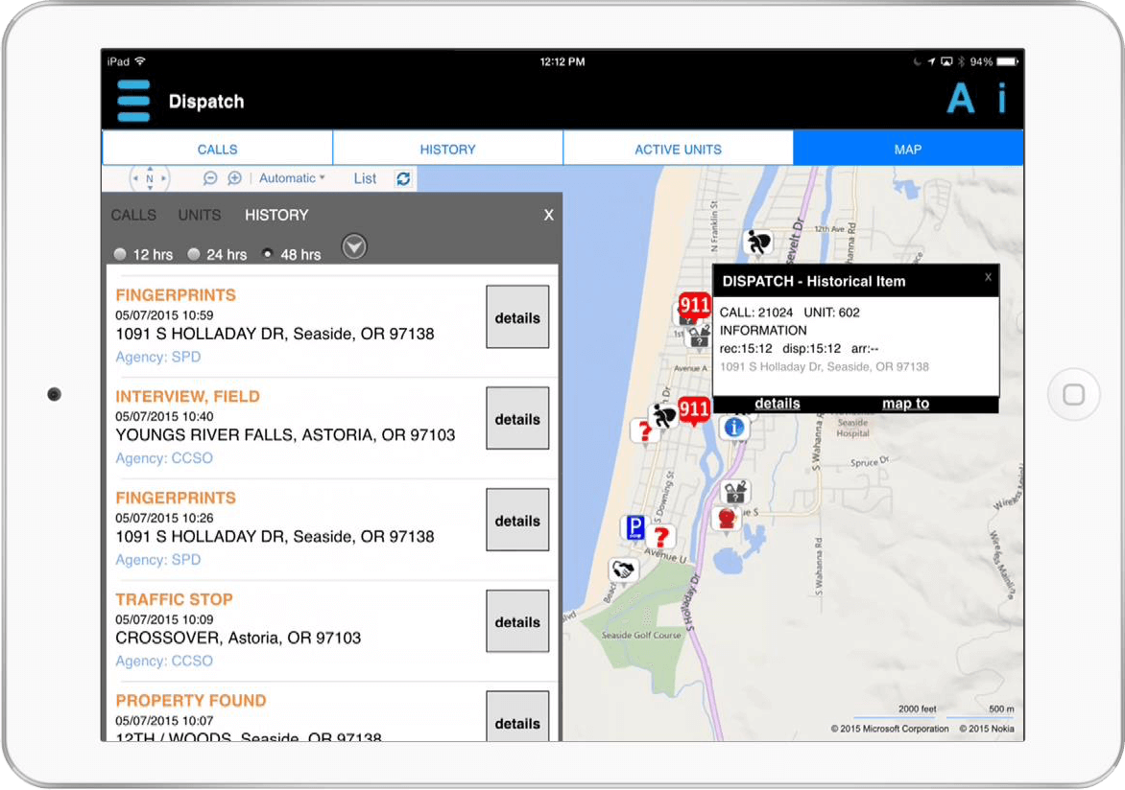Open details for Traffic Stop entry
Viewport: 1125px width, 790px height.
(517, 621)
